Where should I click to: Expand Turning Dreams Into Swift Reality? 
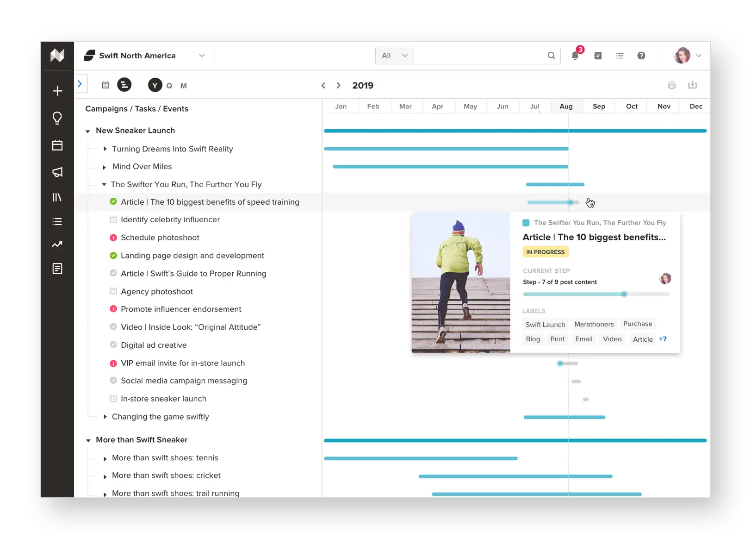[x=105, y=149]
